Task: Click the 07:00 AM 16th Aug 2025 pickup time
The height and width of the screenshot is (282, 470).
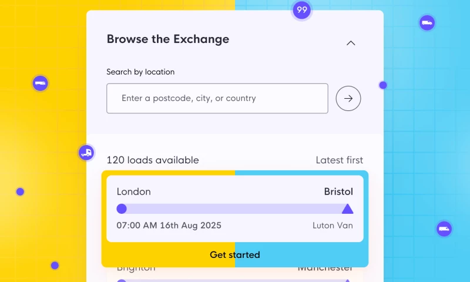Action: (169, 225)
